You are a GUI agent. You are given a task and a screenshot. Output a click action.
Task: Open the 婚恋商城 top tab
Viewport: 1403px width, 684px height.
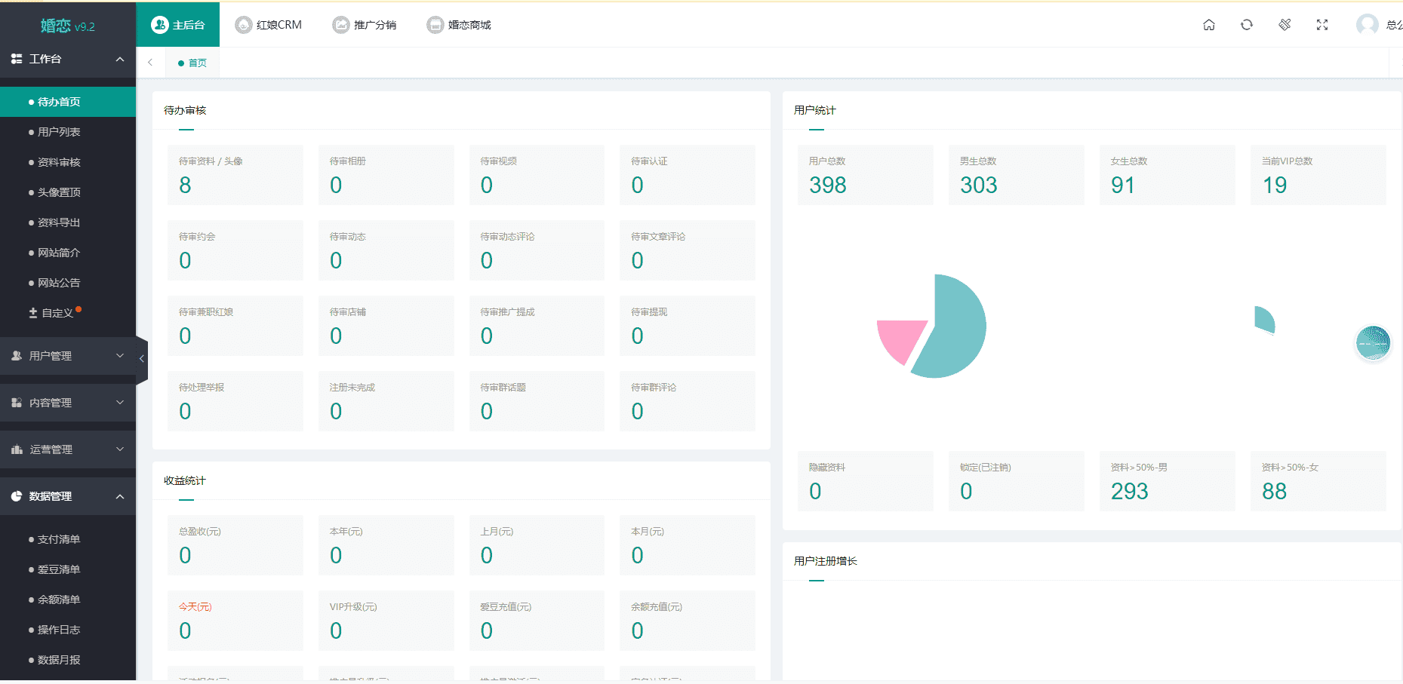(459, 25)
